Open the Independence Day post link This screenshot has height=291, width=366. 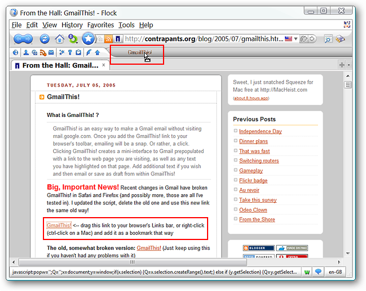(x=260, y=131)
